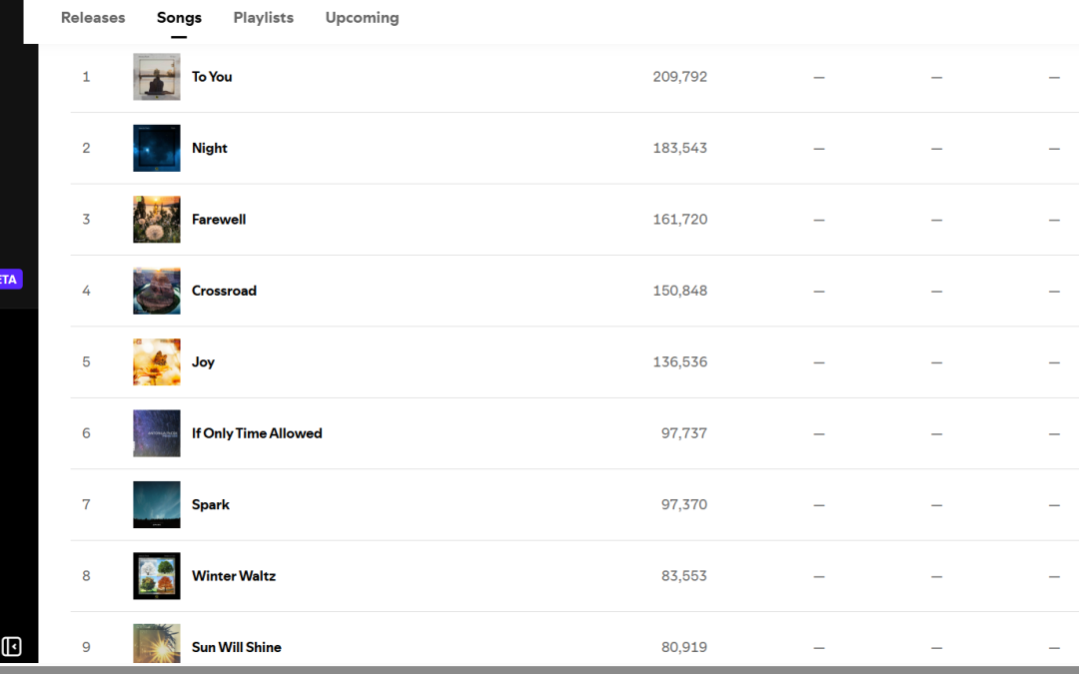Open the song 'Winter Waltz'
This screenshot has height=674, width=1079.
[234, 575]
